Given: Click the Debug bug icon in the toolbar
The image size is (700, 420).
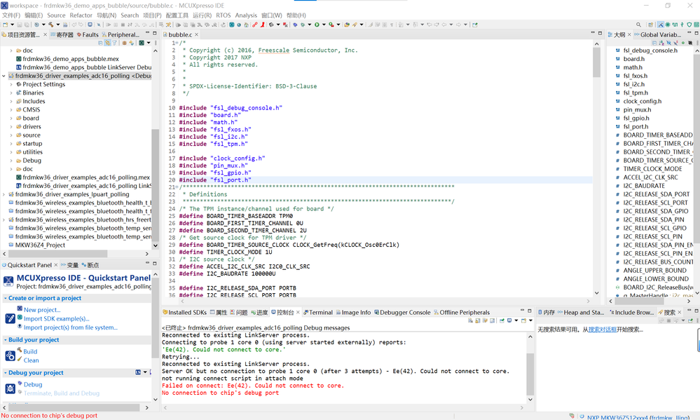Looking at the screenshot, I should [36, 25].
